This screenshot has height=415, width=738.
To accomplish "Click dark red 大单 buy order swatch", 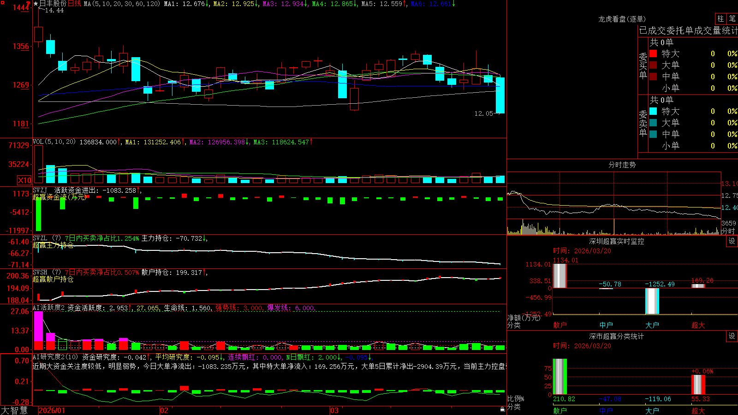I will (x=653, y=65).
